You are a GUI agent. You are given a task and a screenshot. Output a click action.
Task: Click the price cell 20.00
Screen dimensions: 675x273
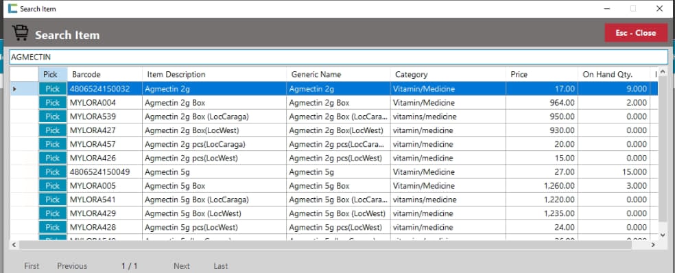tap(541, 144)
